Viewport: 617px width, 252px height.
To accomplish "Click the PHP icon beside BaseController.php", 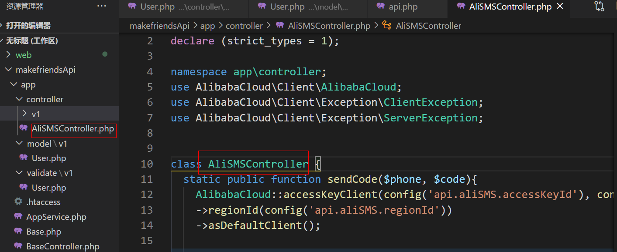I will [x=18, y=246].
